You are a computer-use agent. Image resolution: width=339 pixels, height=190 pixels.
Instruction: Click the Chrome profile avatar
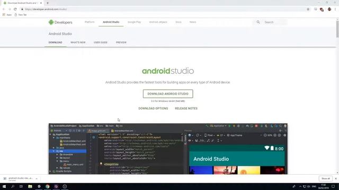[329, 9]
